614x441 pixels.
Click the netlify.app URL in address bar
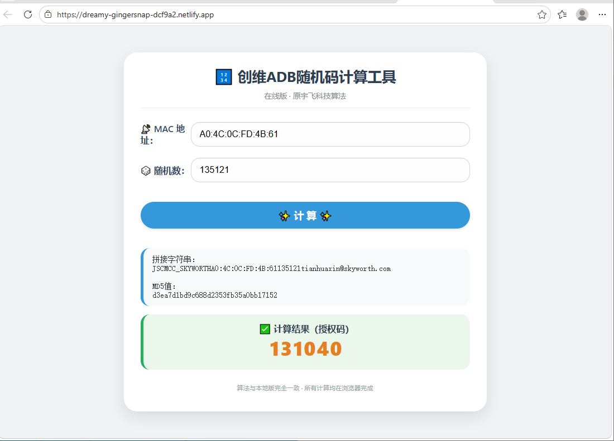coord(136,15)
